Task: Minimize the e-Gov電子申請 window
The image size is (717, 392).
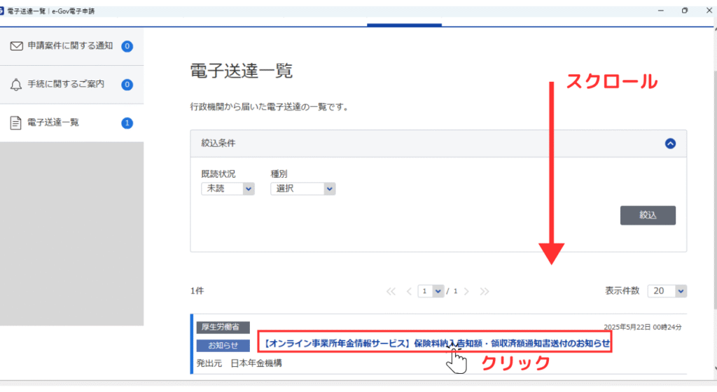Action: tap(661, 10)
